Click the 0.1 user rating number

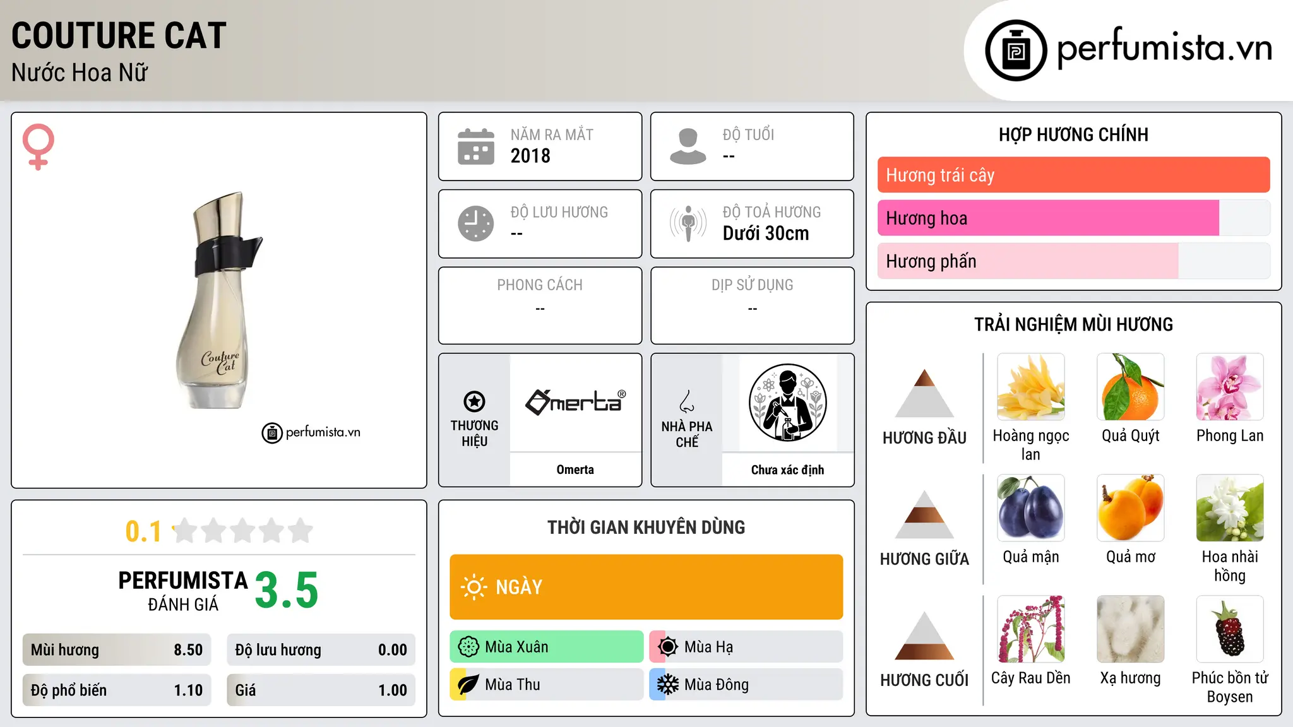(143, 531)
